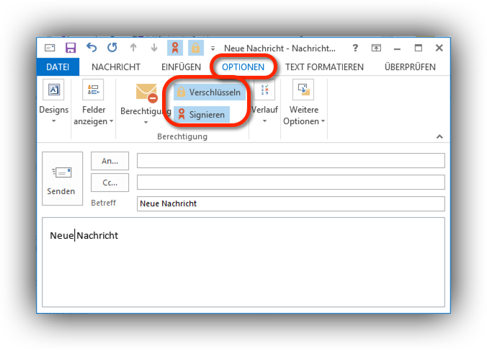
Task: Click the Senden button
Action: (62, 178)
